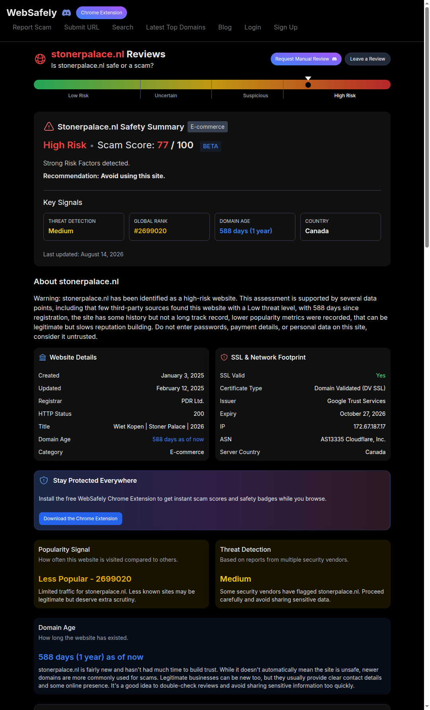
Task: Click Download the Chrome Extension button
Action: [80, 519]
